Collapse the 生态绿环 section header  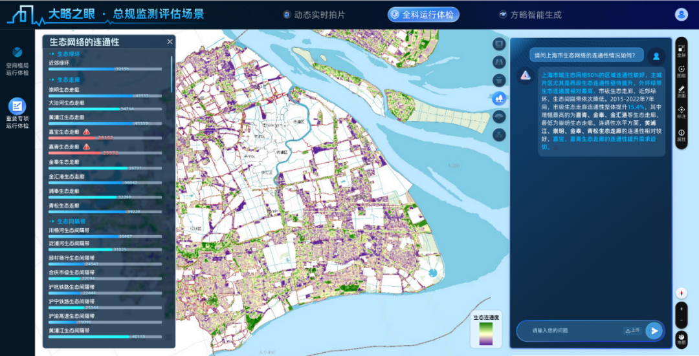tap(68, 54)
